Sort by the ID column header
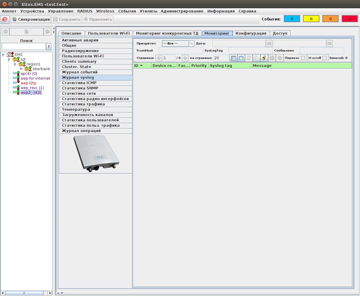This screenshot has height=296, width=360. [x=142, y=66]
